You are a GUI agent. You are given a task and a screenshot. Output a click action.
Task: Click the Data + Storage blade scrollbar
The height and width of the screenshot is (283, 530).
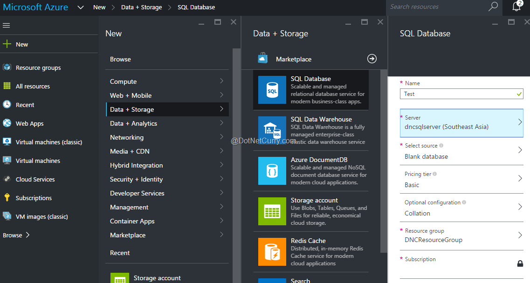pos(384,161)
